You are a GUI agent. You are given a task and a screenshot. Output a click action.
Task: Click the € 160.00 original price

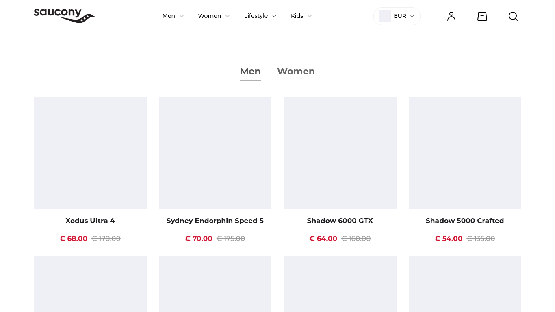point(356,238)
